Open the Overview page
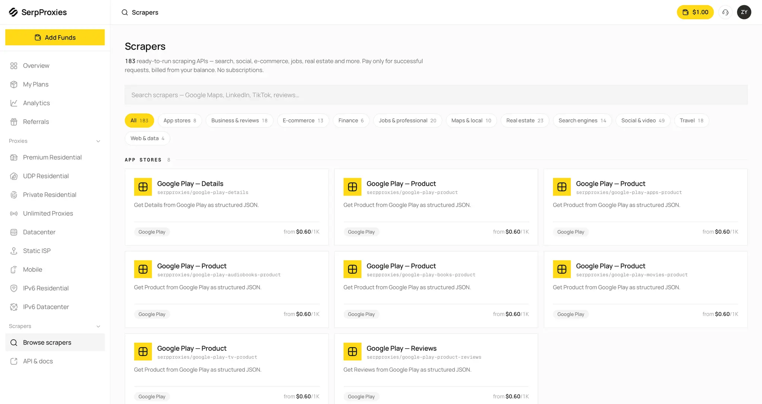The width and height of the screenshot is (762, 404). click(55, 66)
